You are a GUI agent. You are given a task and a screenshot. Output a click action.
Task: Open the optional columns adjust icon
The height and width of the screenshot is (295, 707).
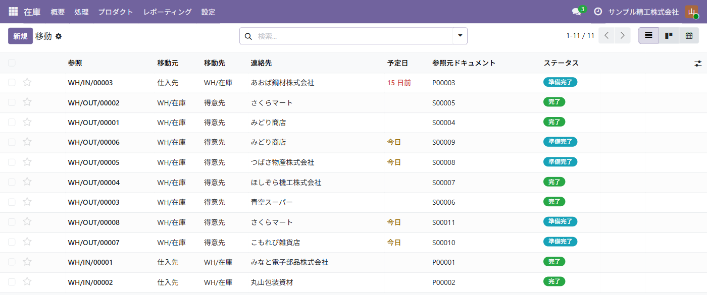tap(698, 64)
